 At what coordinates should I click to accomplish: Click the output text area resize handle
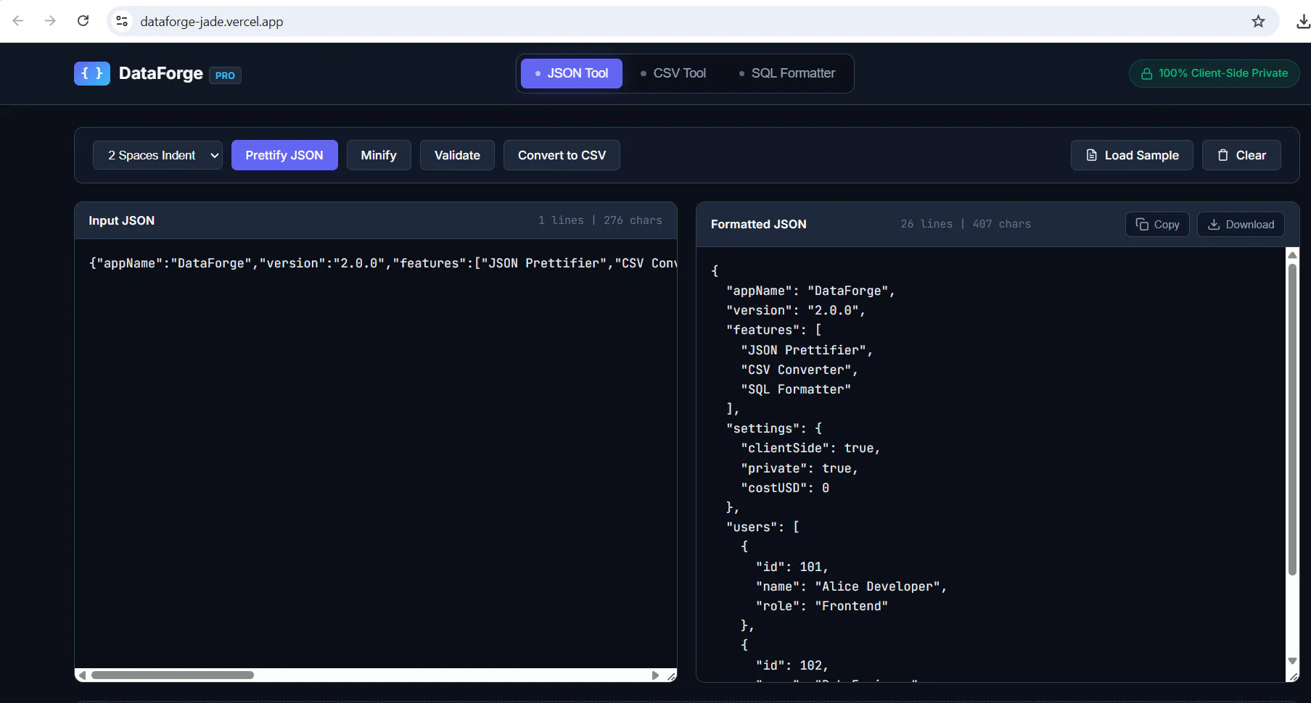1293,676
